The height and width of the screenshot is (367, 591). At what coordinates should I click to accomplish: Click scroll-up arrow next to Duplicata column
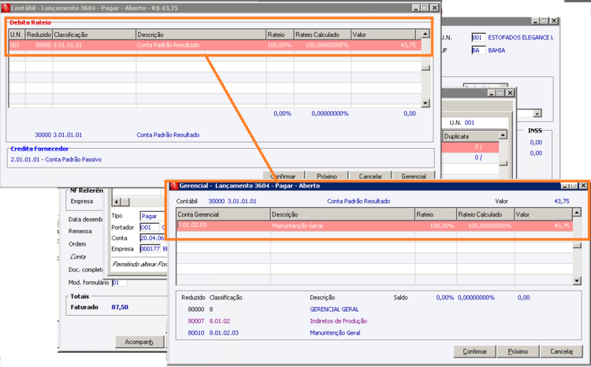tap(503, 135)
